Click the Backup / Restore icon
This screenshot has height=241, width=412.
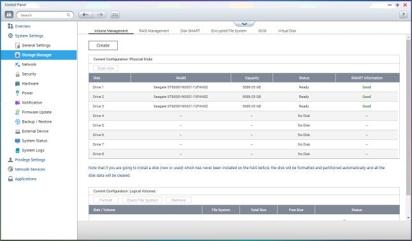pyautogui.click(x=18, y=121)
